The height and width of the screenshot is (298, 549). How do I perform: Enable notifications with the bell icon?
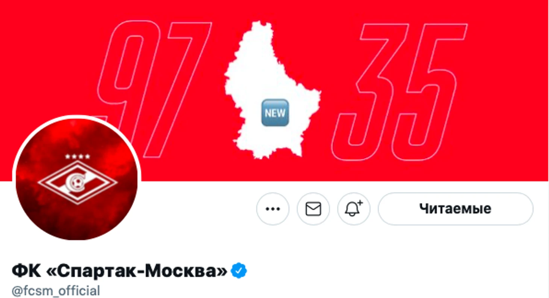354,209
